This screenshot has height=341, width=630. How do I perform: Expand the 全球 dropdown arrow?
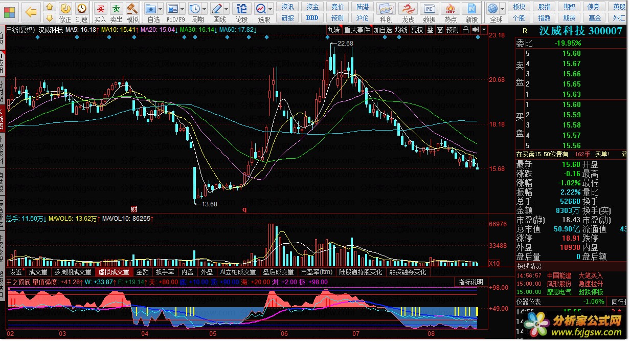pos(503,9)
